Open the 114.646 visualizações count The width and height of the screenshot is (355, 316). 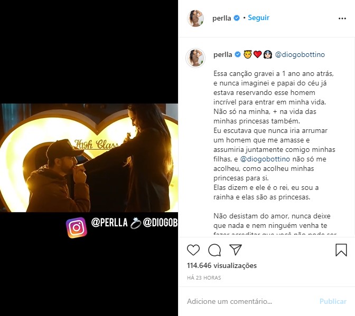[x=222, y=265]
